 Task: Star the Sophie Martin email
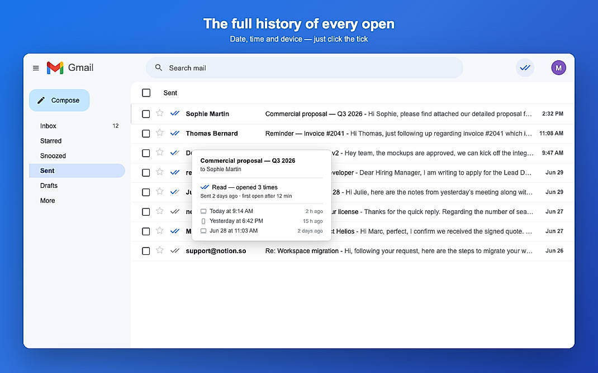(160, 113)
